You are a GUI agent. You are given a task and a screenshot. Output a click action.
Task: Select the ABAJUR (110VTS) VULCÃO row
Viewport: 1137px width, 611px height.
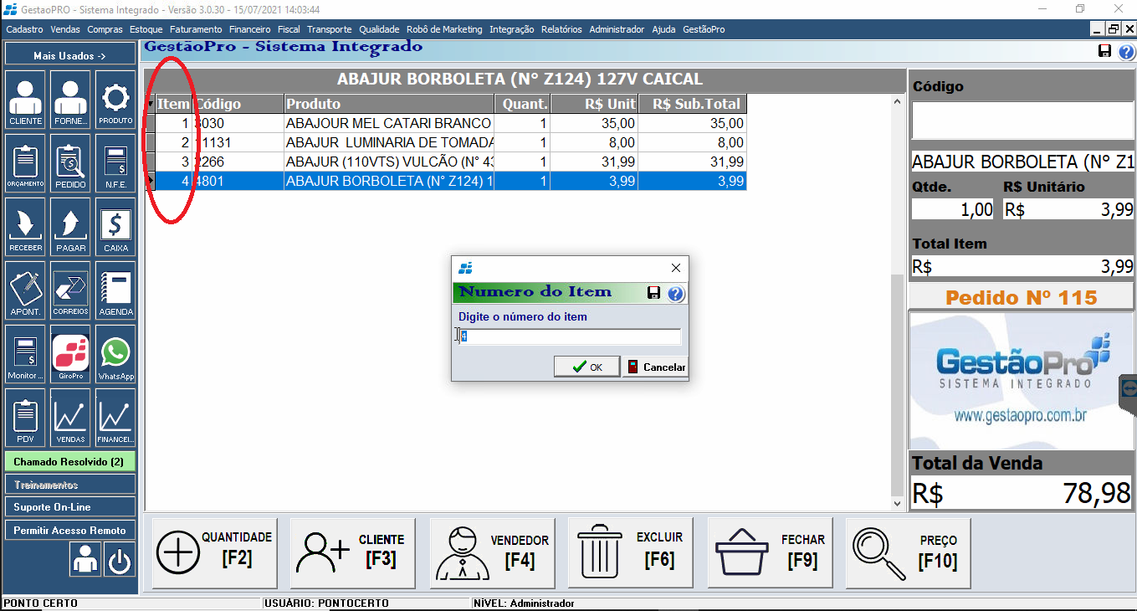[446, 162]
